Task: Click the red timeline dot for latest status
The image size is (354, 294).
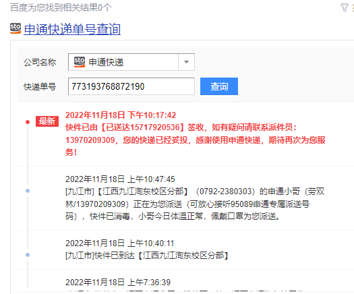Action: (x=28, y=122)
